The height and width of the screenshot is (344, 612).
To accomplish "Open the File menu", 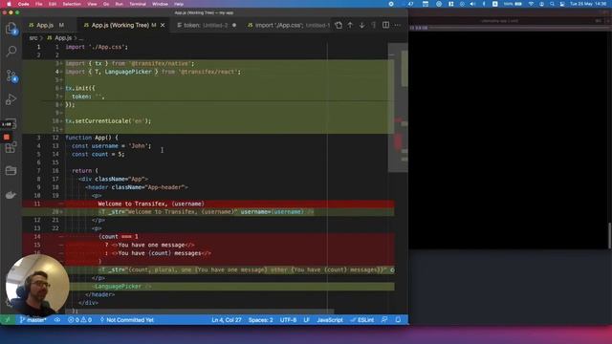I will coord(38,4).
